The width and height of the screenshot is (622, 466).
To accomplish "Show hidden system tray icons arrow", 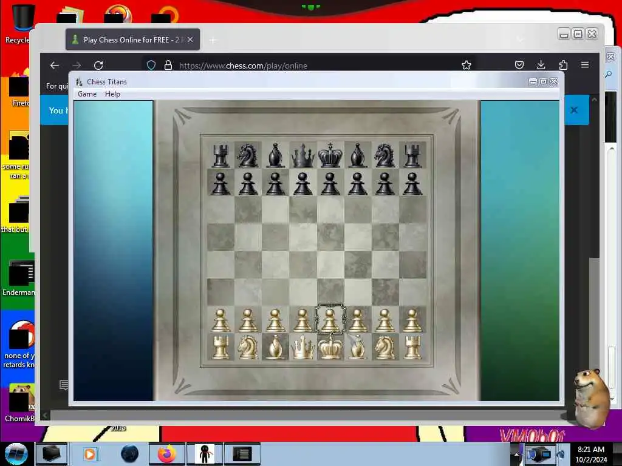I will pos(516,454).
